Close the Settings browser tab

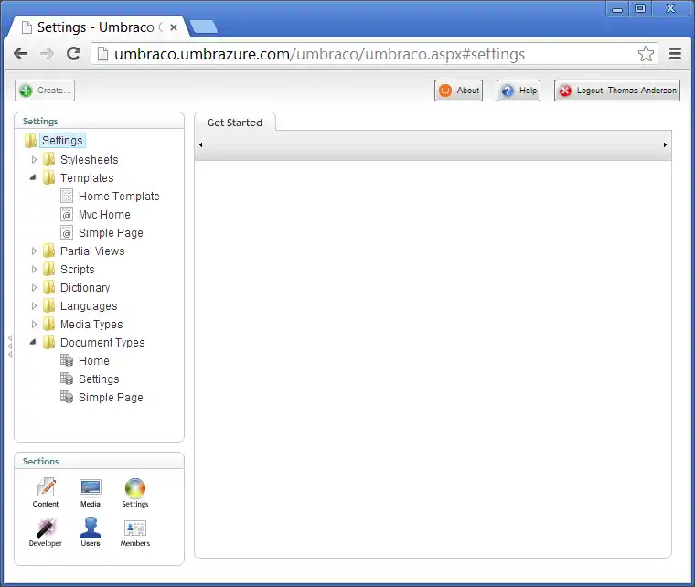click(174, 27)
